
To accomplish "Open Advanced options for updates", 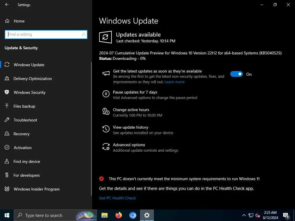I will pos(129,145).
